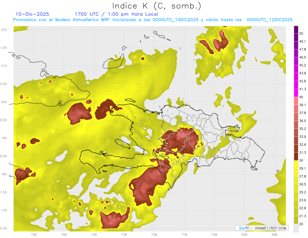
Task: Click the '40' colorbar label
Action: 301,97
